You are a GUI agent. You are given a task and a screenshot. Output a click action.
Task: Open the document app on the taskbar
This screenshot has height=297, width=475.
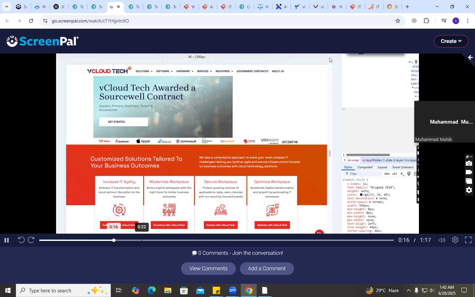tap(265, 291)
